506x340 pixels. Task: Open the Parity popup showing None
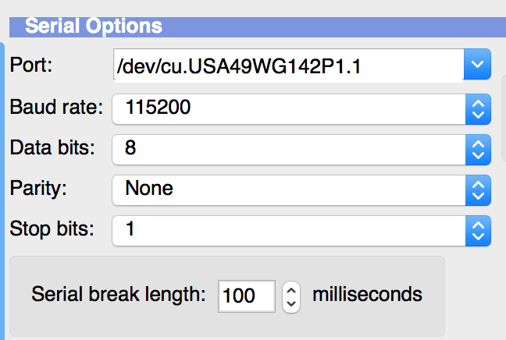click(289, 189)
